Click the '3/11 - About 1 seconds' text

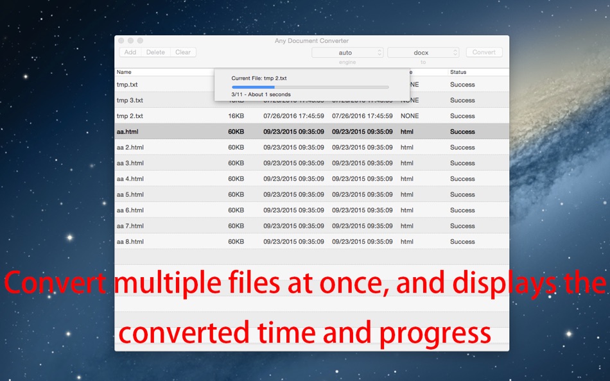click(261, 94)
